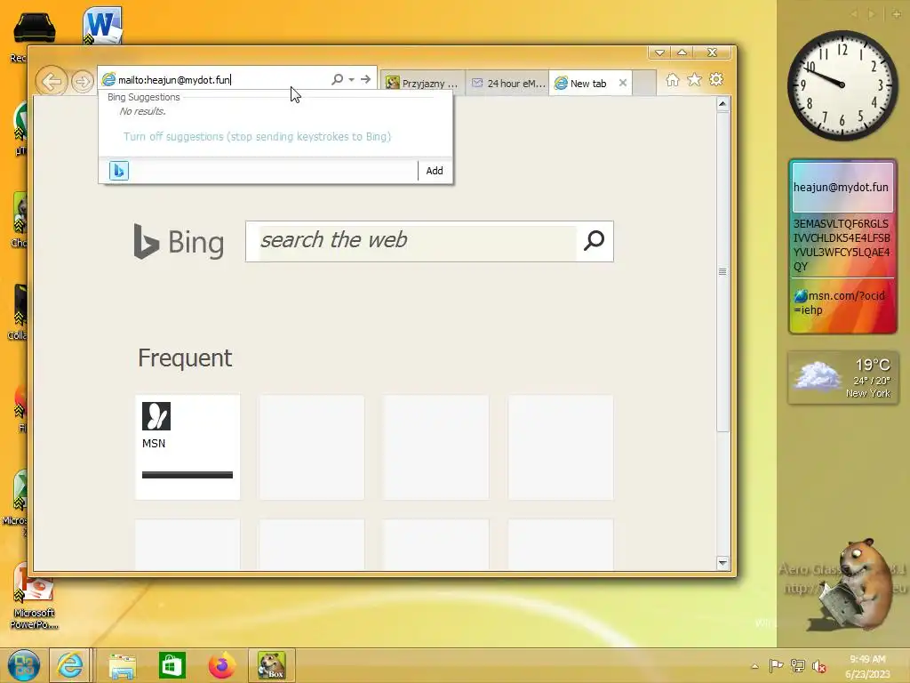The width and height of the screenshot is (910, 683).
Task: Click the browser Back arrow button
Action: pos(51,81)
